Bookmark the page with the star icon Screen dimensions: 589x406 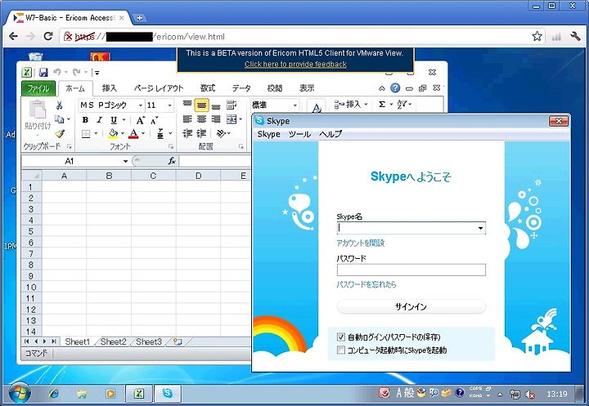pos(537,37)
